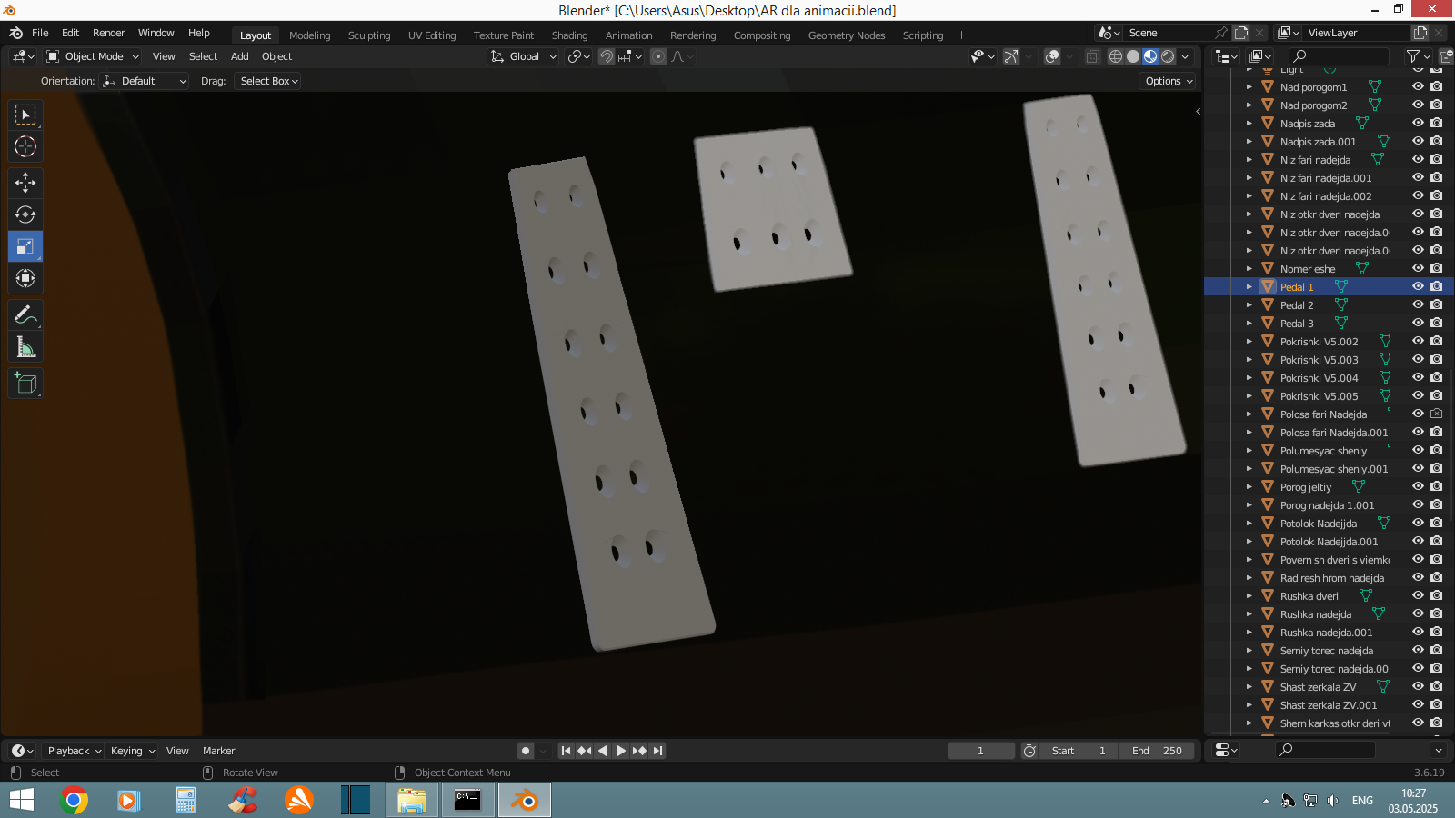Image resolution: width=1455 pixels, height=818 pixels.
Task: Select the Annotate pencil tool
Action: tap(25, 315)
